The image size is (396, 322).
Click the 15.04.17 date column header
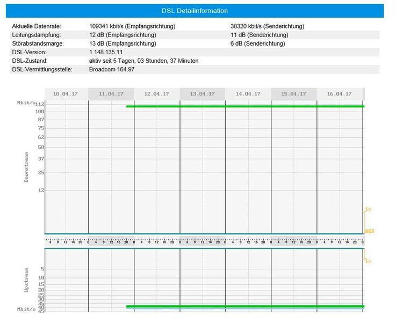click(x=293, y=94)
